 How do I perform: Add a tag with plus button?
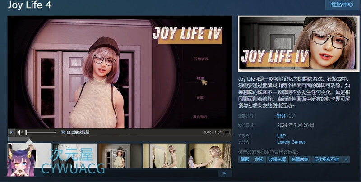point(346,159)
